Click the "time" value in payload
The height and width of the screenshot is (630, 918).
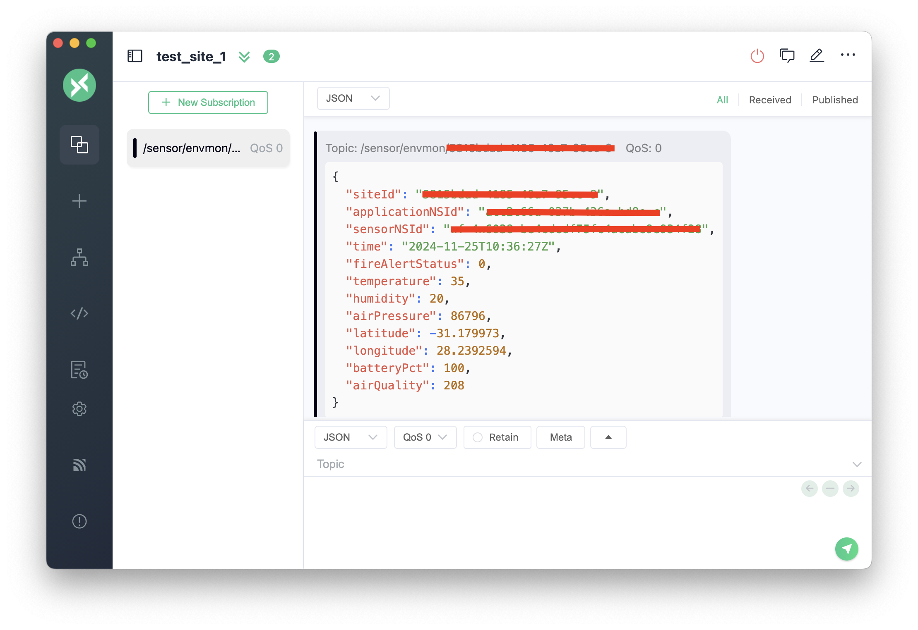point(478,246)
